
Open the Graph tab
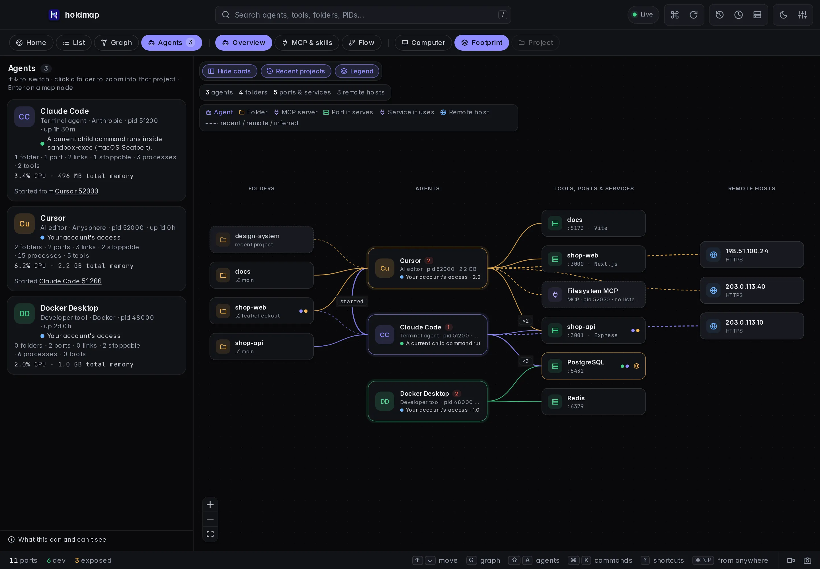(116, 43)
